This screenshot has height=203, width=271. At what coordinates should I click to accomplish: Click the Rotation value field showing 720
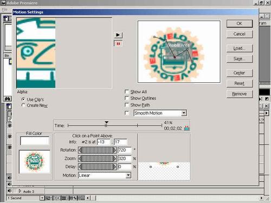click(x=124, y=150)
